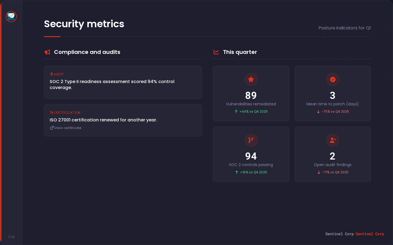Click the feed icon beside the CERTIFICATION label
The image size is (393, 245).
pos(52,112)
